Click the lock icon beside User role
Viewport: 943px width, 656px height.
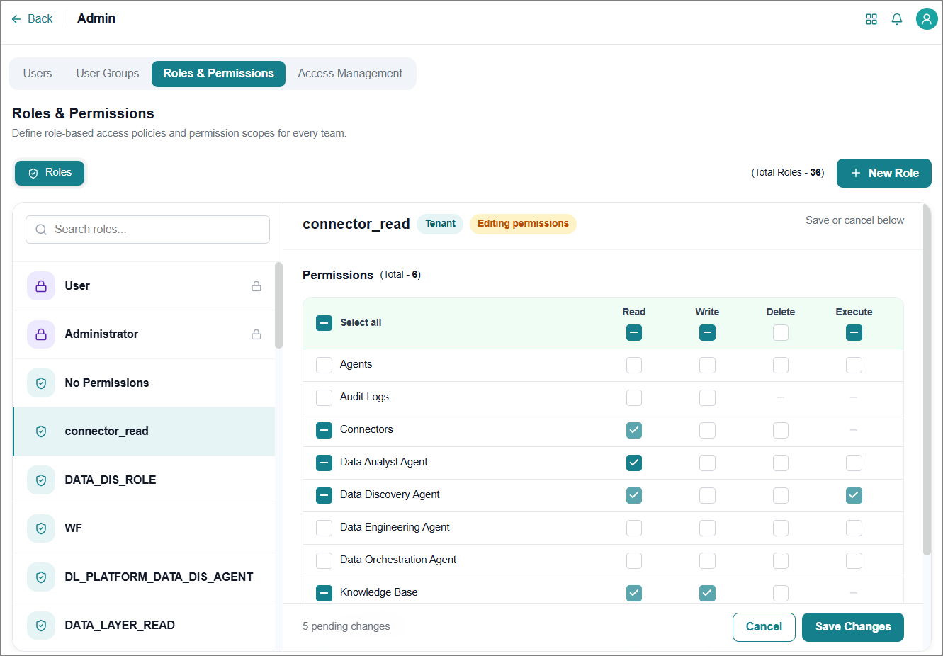point(256,286)
